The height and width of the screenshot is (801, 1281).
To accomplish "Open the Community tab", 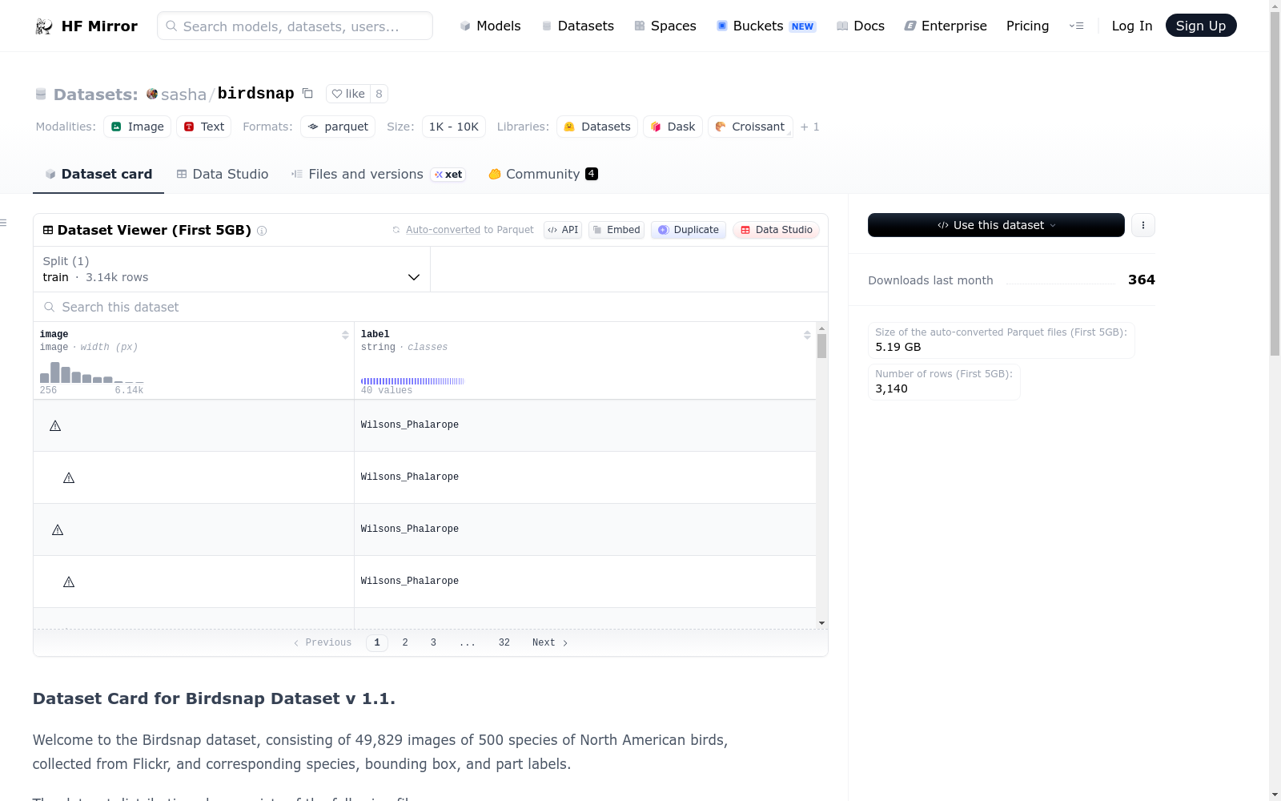I will pyautogui.click(x=544, y=174).
